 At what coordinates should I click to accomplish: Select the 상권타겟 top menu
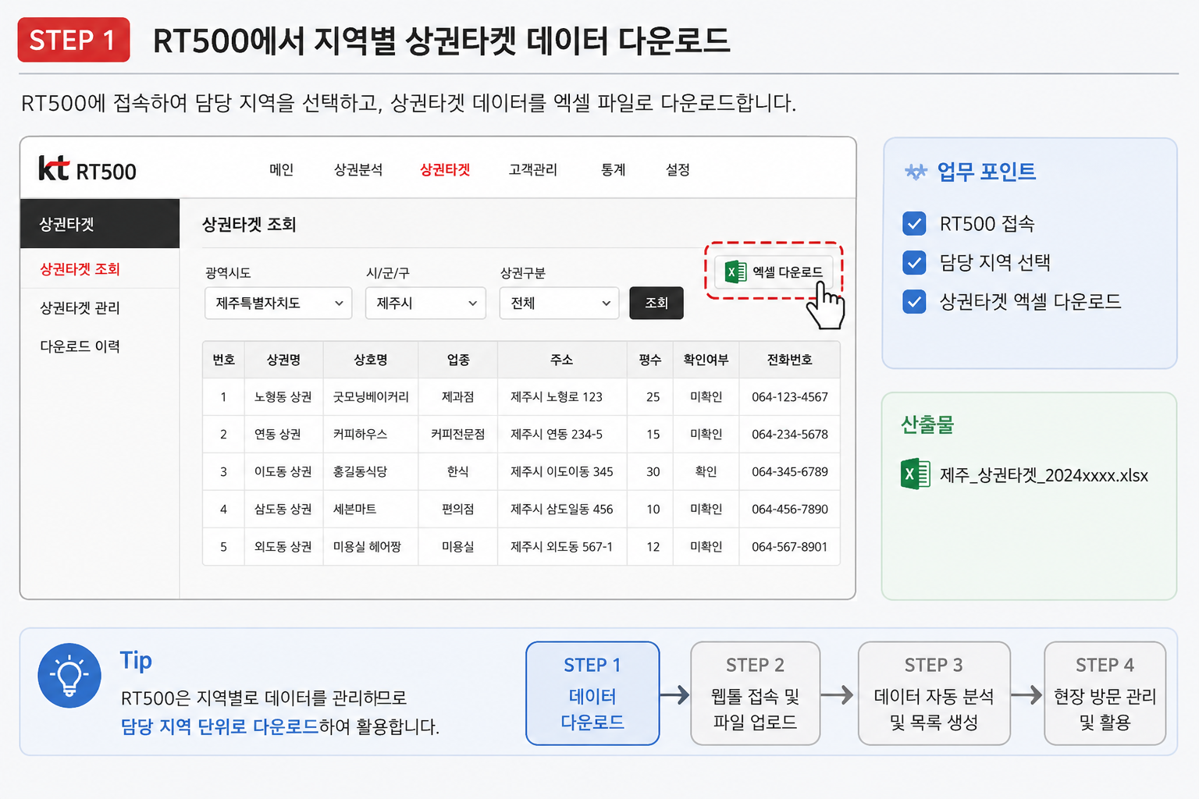pyautogui.click(x=445, y=169)
